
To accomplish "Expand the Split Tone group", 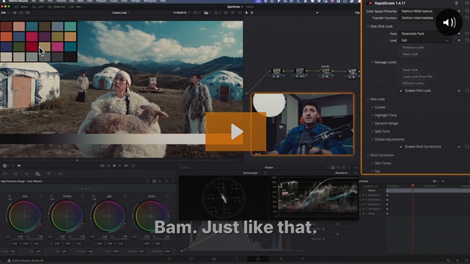I will click(x=372, y=131).
